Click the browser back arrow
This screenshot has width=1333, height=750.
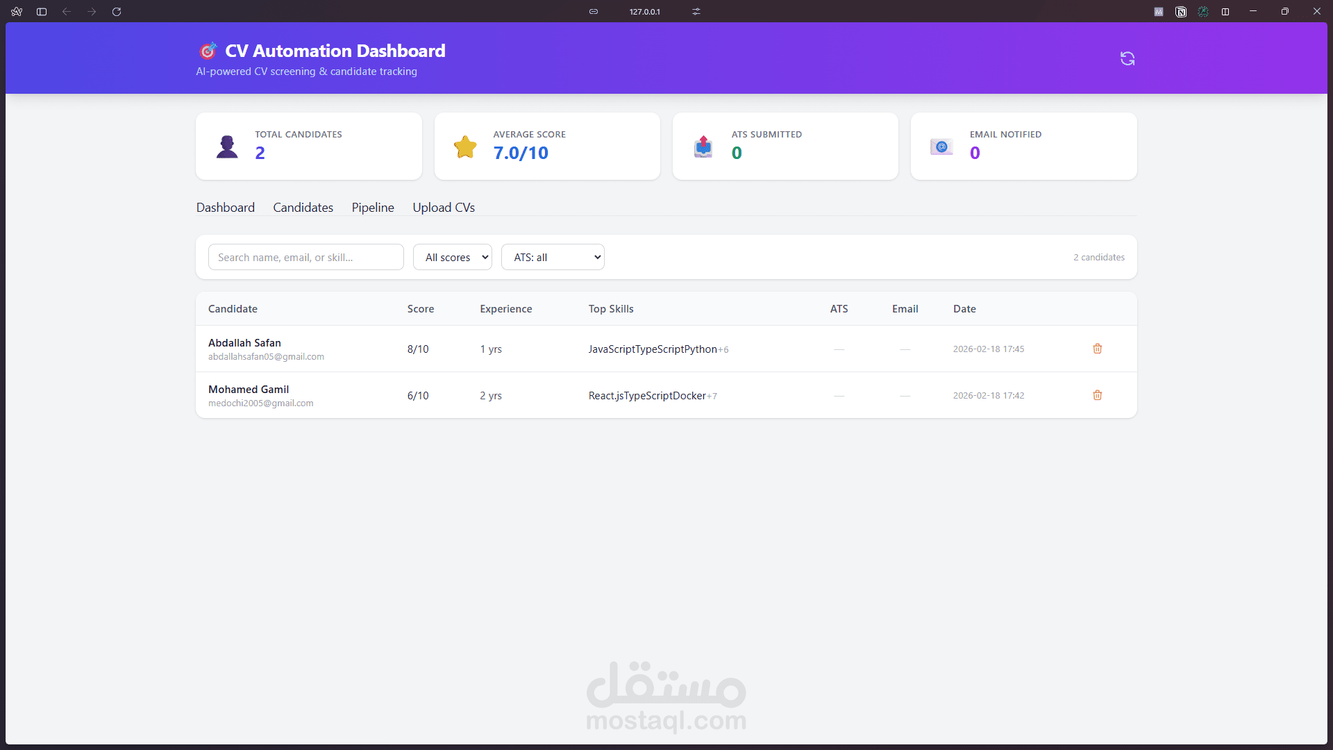[x=67, y=12]
